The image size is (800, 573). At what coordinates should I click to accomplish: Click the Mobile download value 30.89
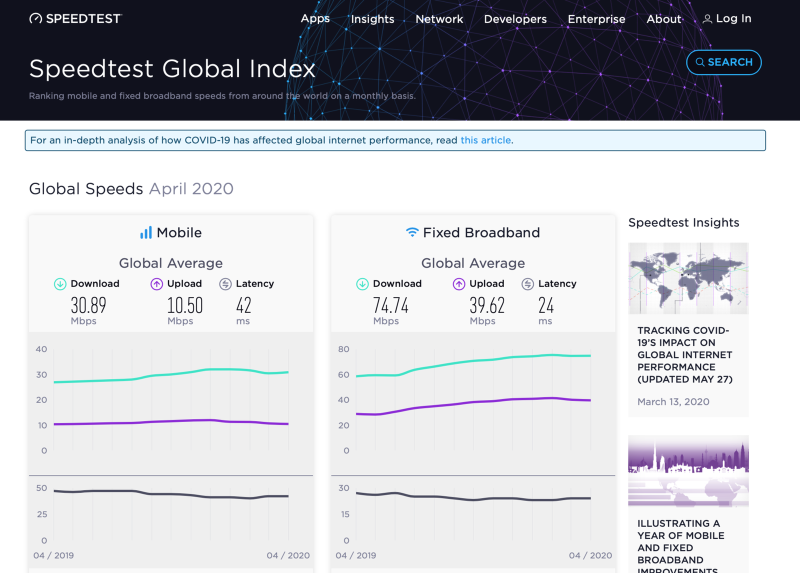point(88,305)
